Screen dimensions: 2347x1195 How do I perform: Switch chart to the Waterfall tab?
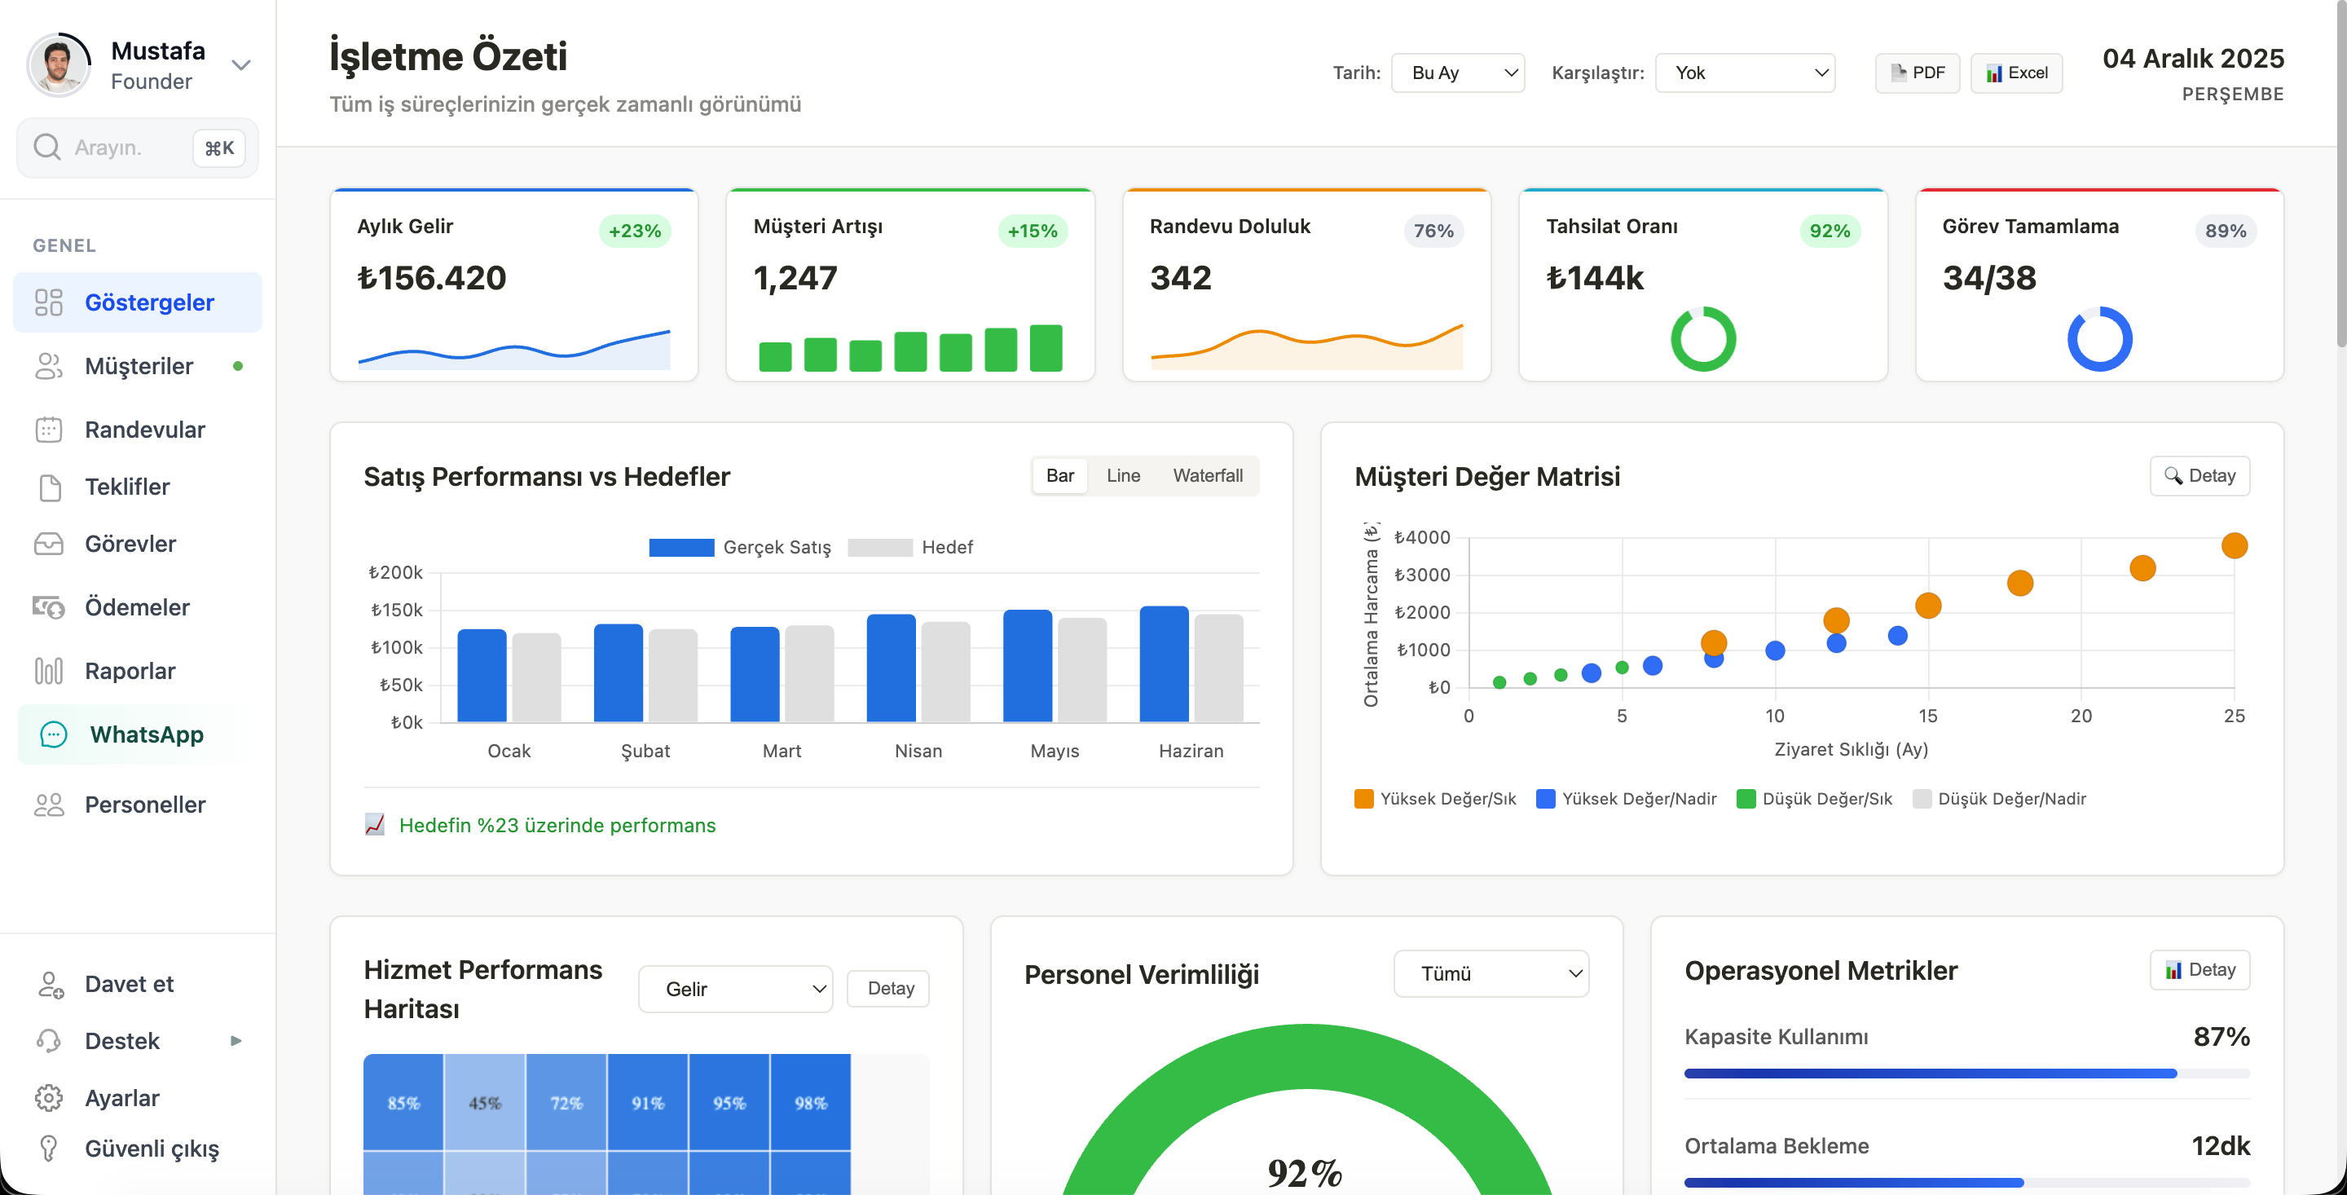click(1207, 476)
